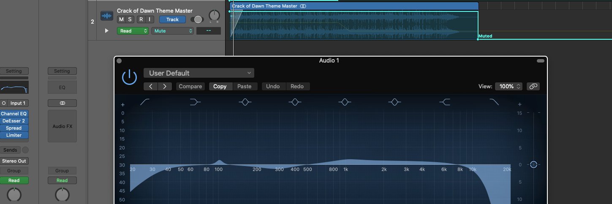Click the Audio FX slot on second strip
Screen dimensions: 612x204
click(62, 126)
